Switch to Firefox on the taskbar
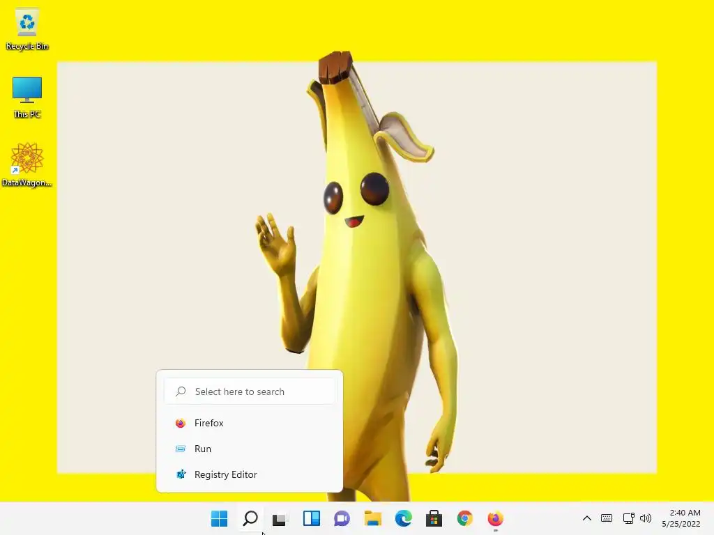Viewport: 714px width, 535px height. tap(496, 518)
